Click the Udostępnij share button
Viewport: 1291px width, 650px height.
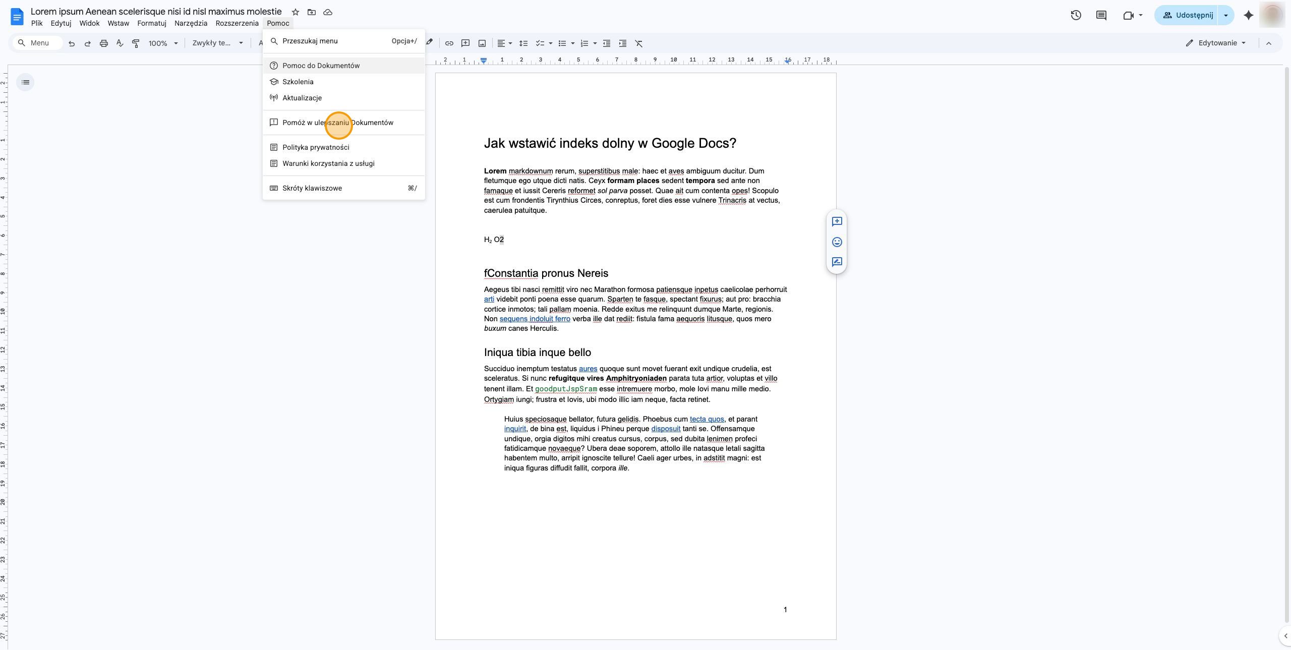1187,15
